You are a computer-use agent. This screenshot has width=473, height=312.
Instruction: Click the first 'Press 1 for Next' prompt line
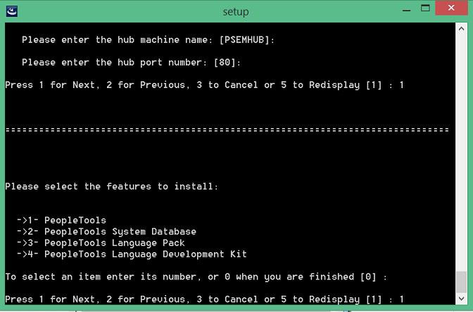tap(204, 85)
